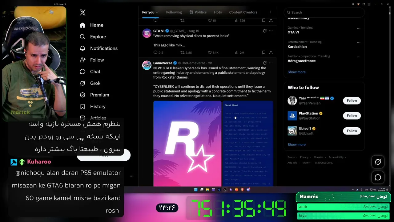Open the Follow page in sidebar
394x222 pixels.
pyautogui.click(x=92, y=60)
